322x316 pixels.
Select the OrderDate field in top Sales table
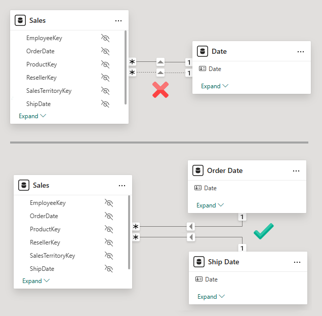pos(41,51)
